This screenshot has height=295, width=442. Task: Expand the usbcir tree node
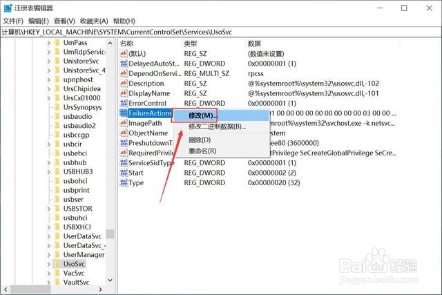[x=49, y=144]
